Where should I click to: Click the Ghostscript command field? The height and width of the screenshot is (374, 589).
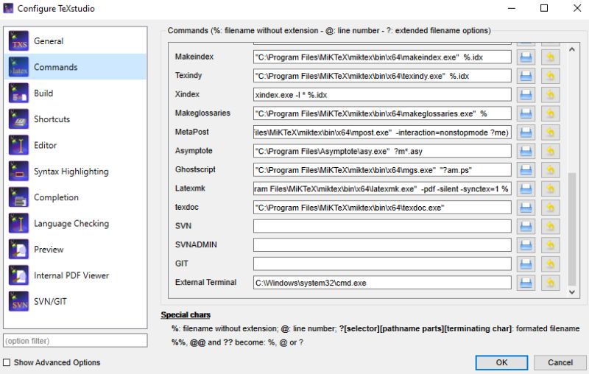pyautogui.click(x=382, y=170)
